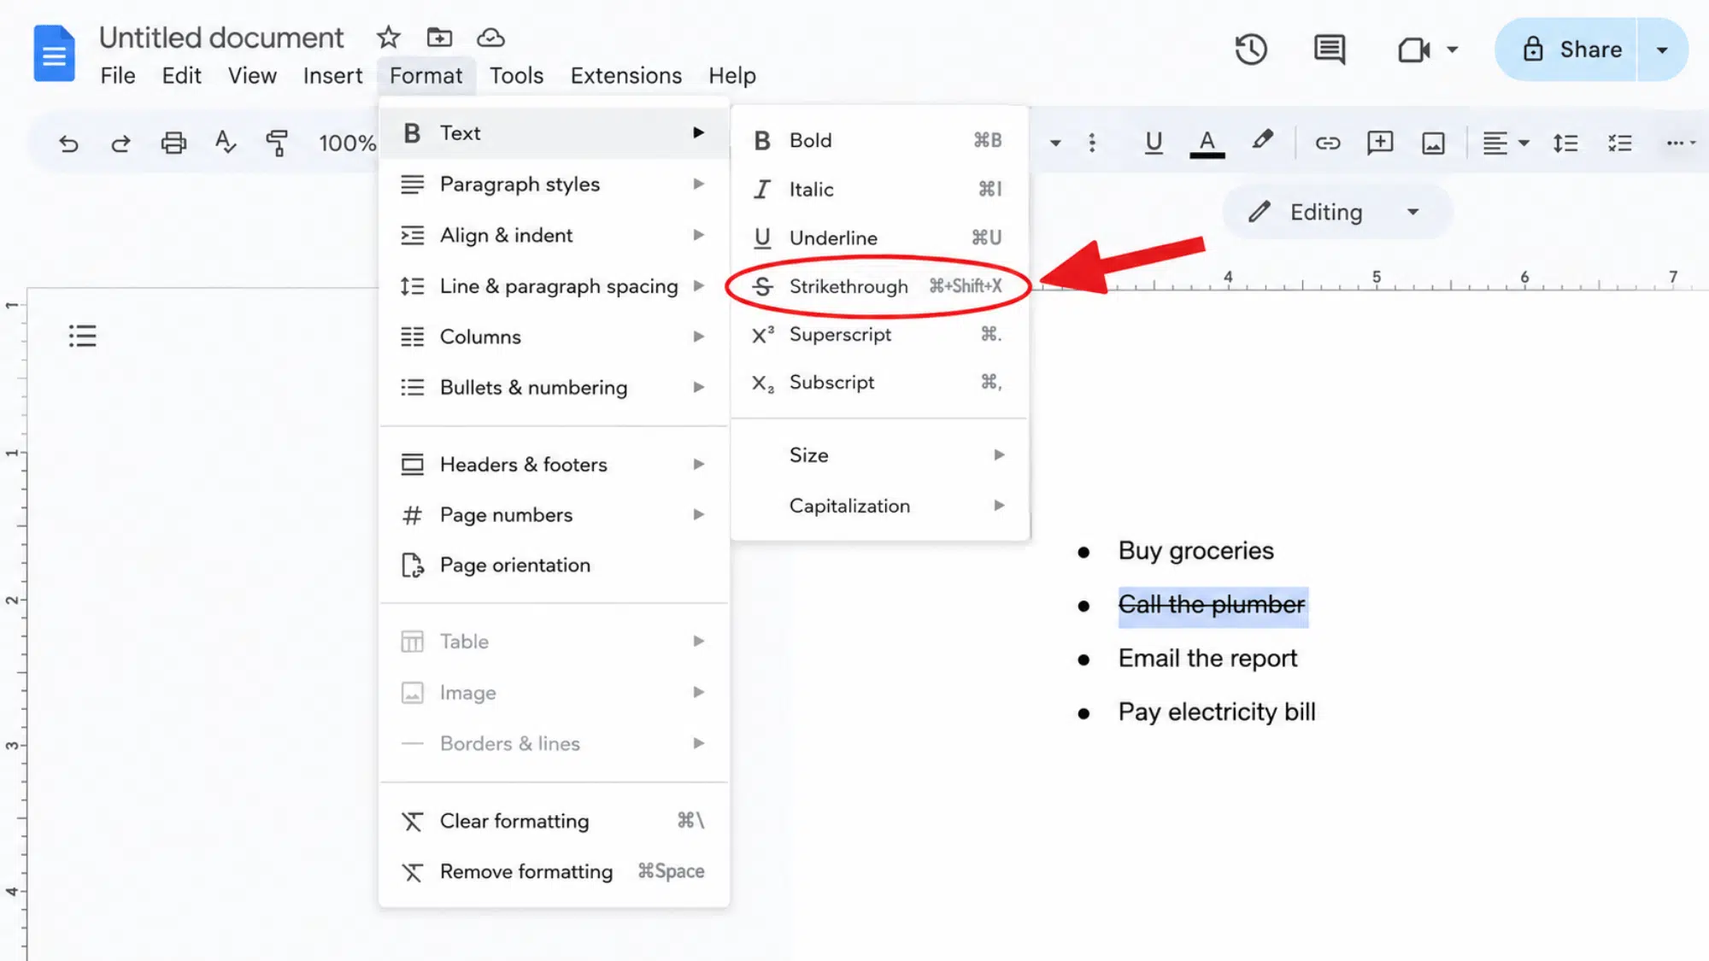Image resolution: width=1709 pixels, height=961 pixels.
Task: Open the Insert menu
Action: (332, 76)
